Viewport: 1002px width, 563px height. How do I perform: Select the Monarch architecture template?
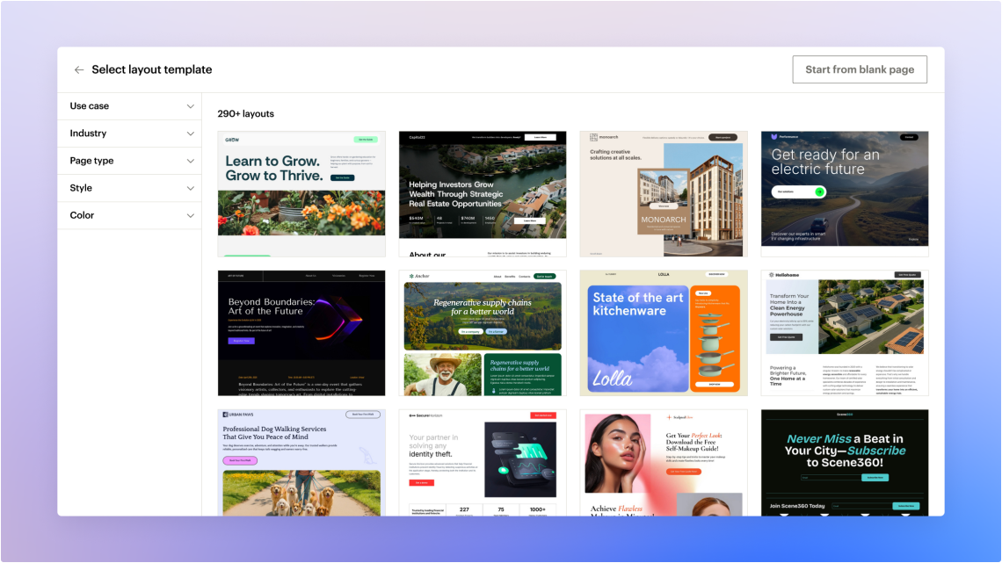(x=664, y=194)
